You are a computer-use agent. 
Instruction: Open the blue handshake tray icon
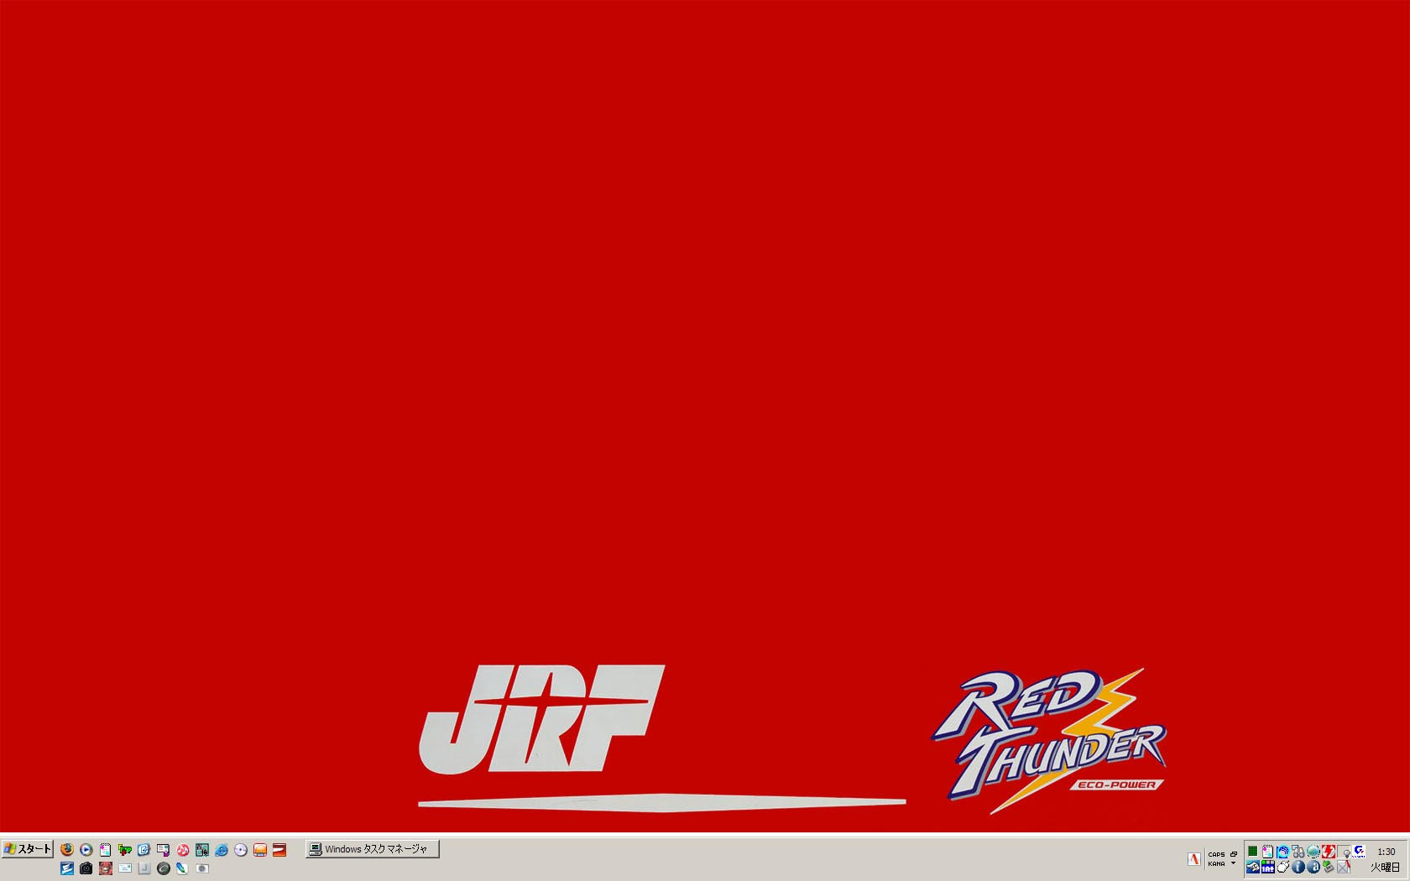coord(1253,867)
